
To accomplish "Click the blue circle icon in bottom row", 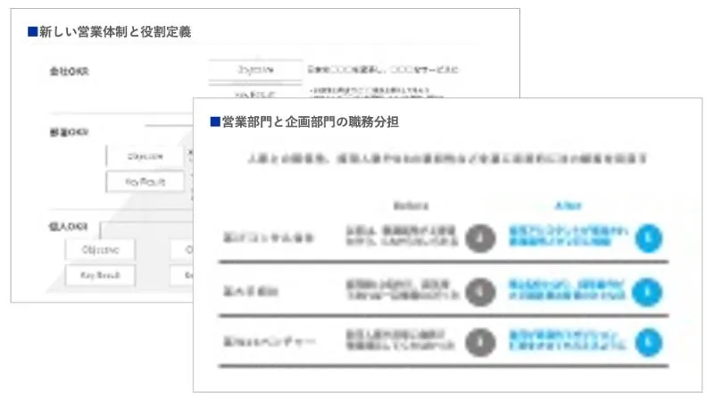I will pos(649,342).
